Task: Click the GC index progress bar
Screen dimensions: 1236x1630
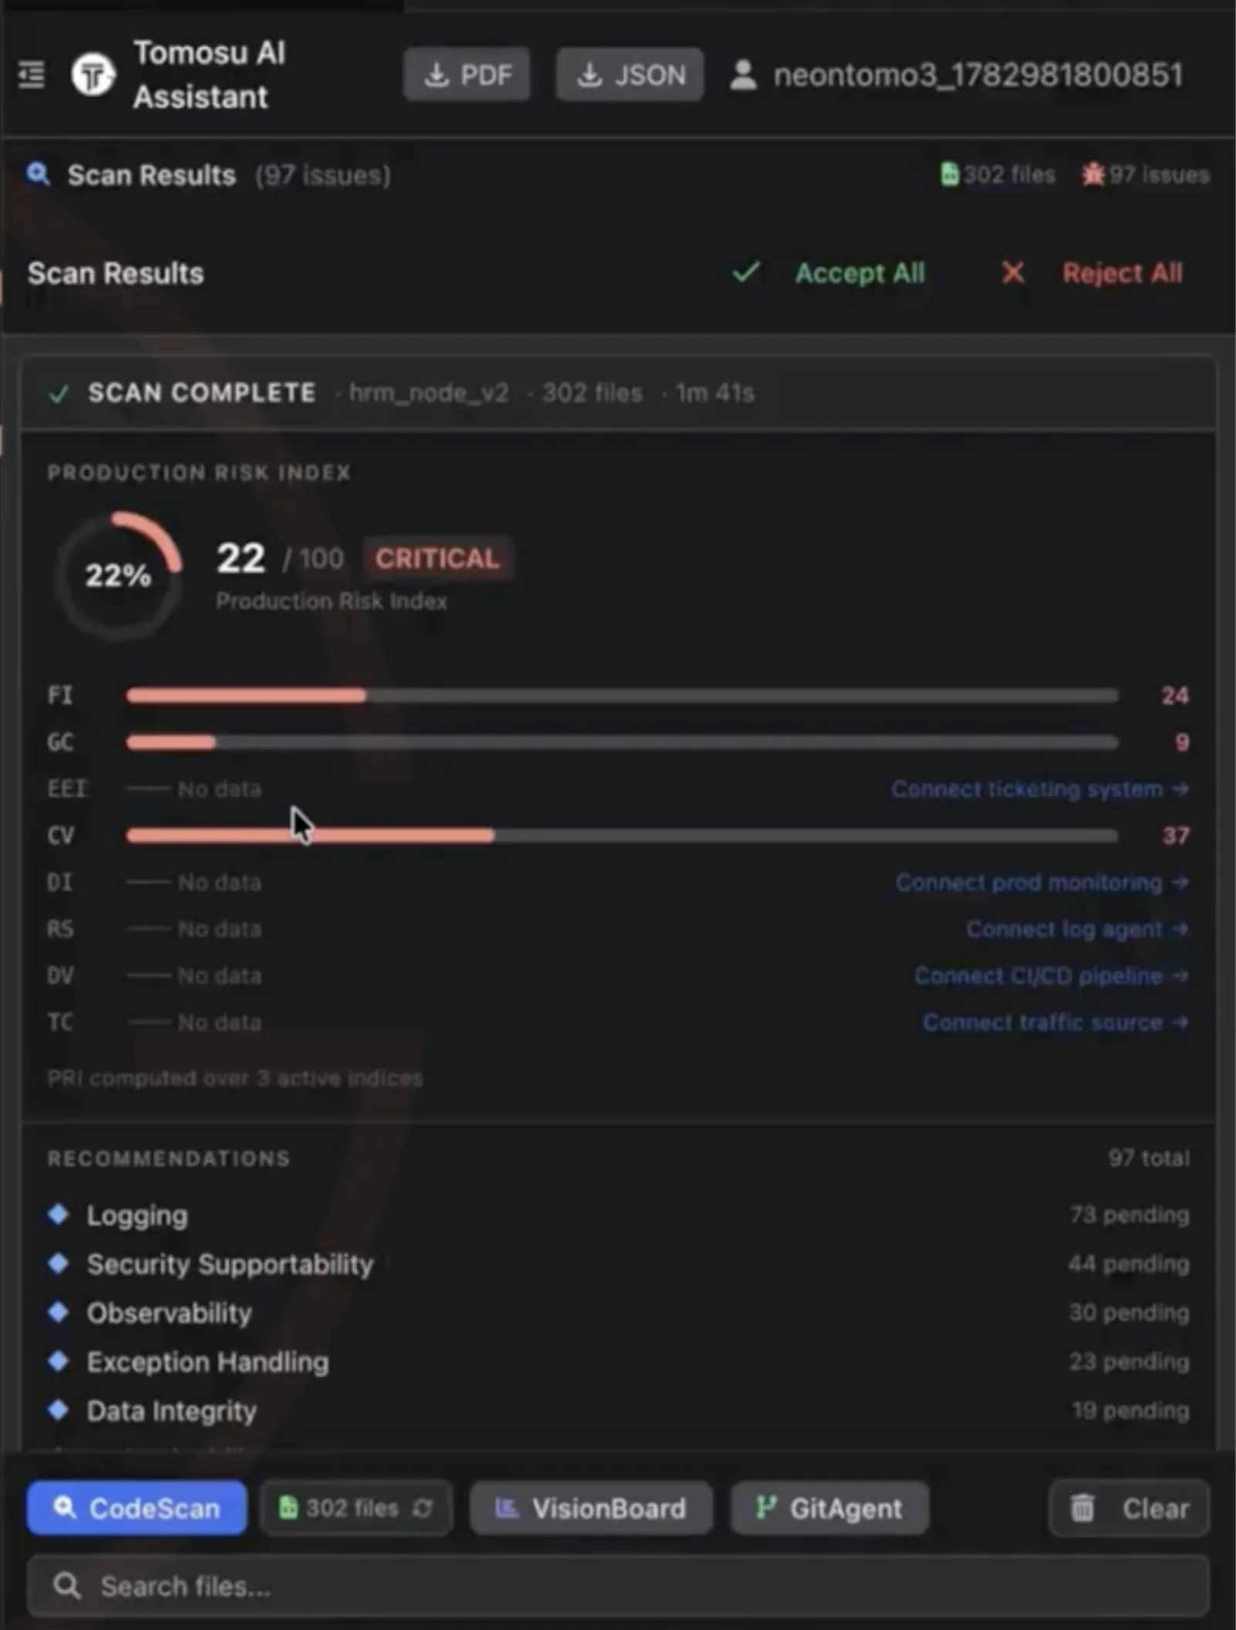Action: click(x=622, y=742)
